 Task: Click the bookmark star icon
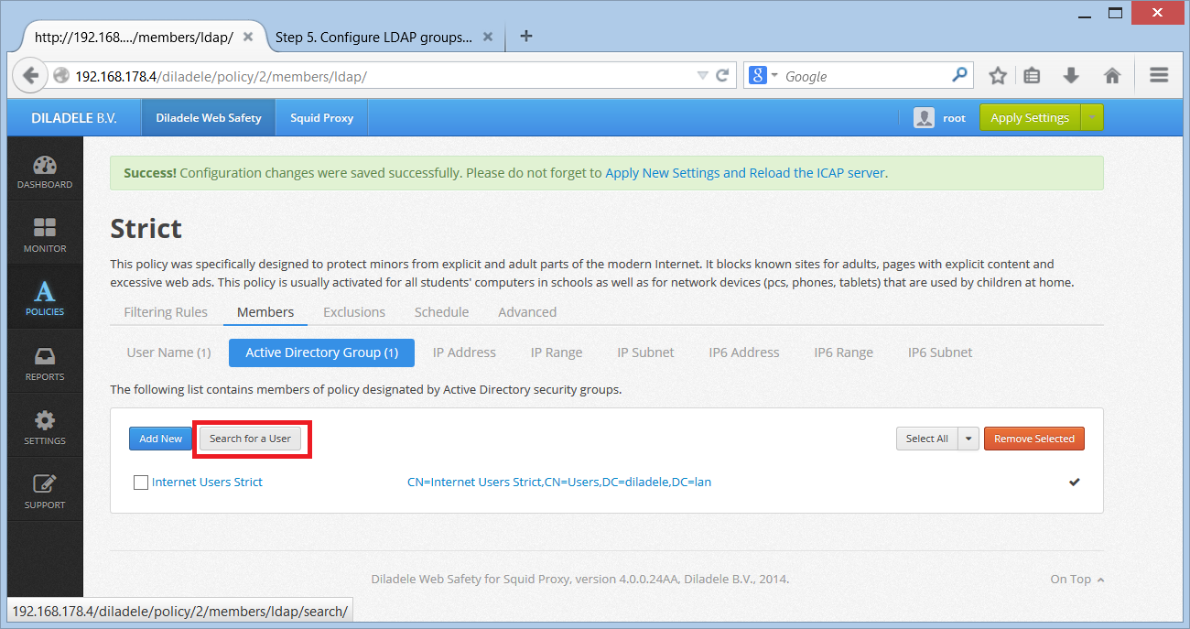coord(998,76)
